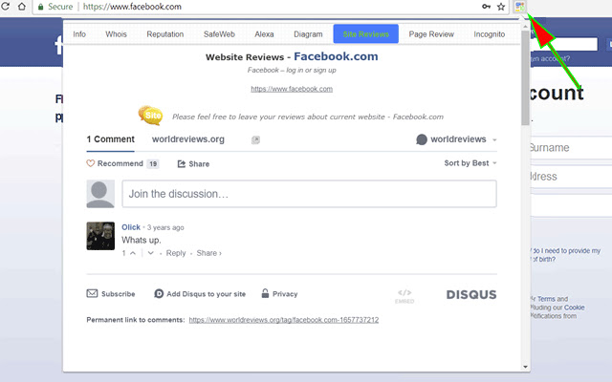Open the Info tab
The image size is (612, 382).
79,34
